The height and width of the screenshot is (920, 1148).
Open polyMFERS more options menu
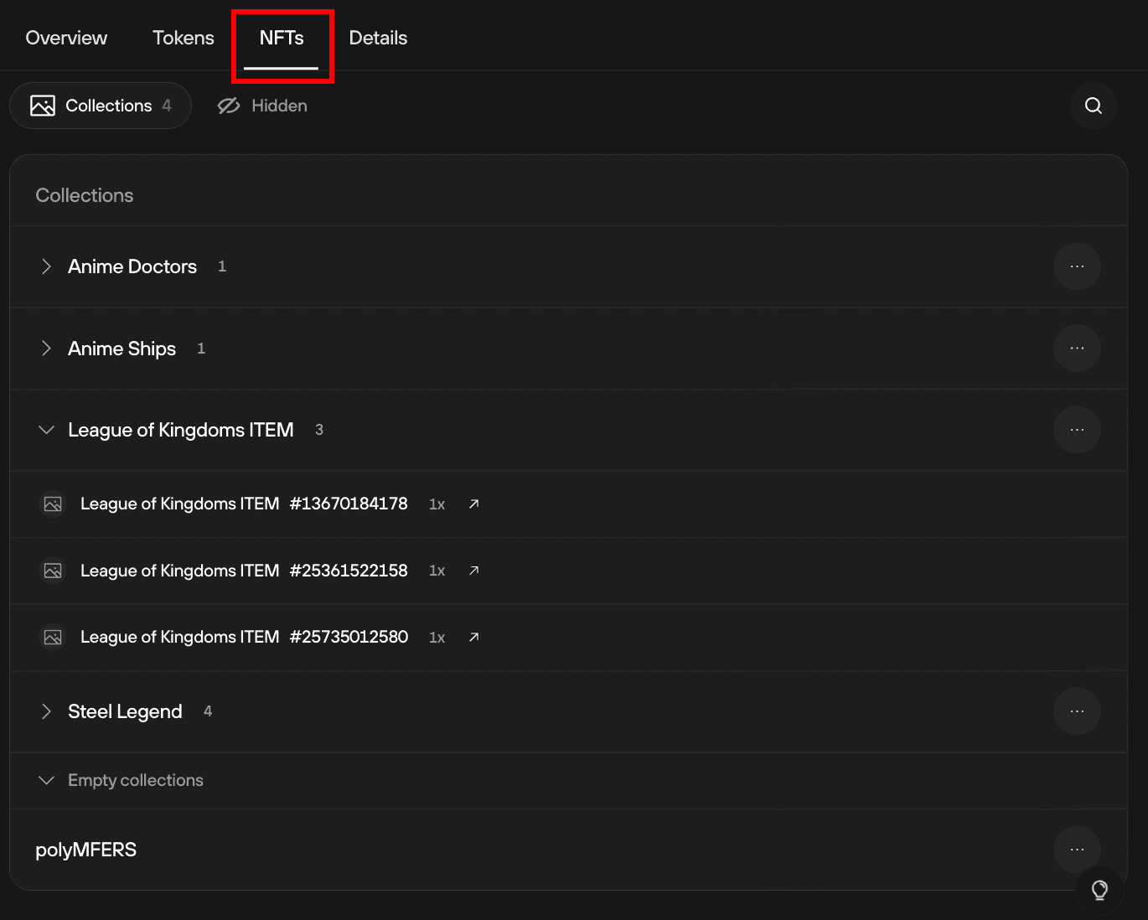[1077, 850]
